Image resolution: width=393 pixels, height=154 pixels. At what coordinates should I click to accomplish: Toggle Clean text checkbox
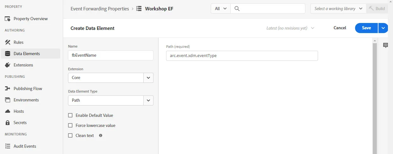click(70, 135)
